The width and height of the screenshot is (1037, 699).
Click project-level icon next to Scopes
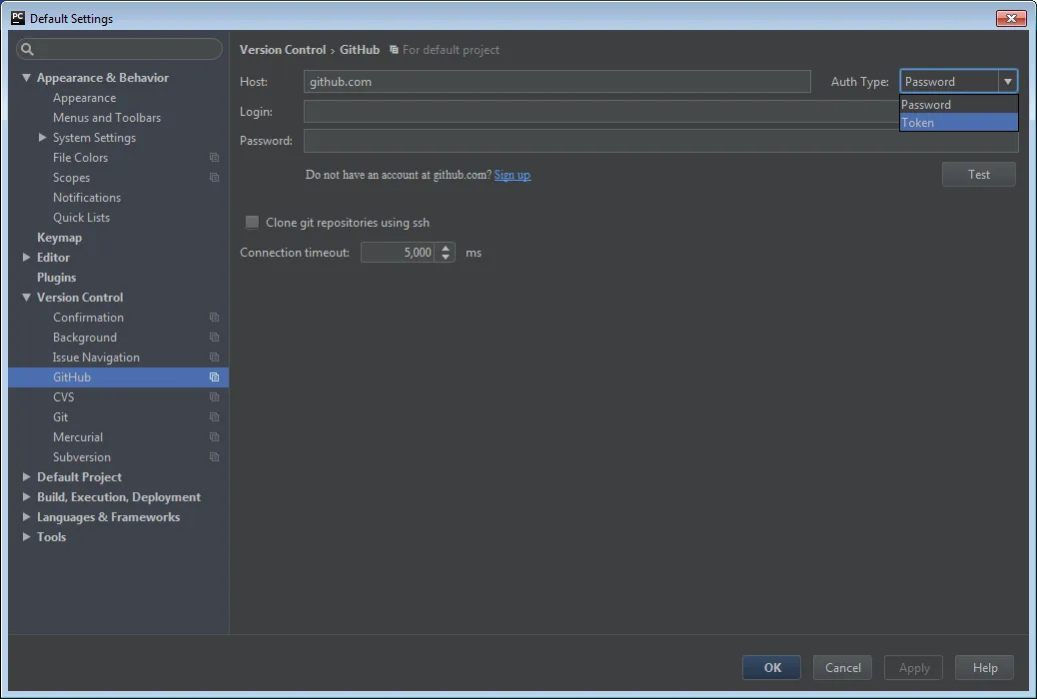pyautogui.click(x=214, y=177)
